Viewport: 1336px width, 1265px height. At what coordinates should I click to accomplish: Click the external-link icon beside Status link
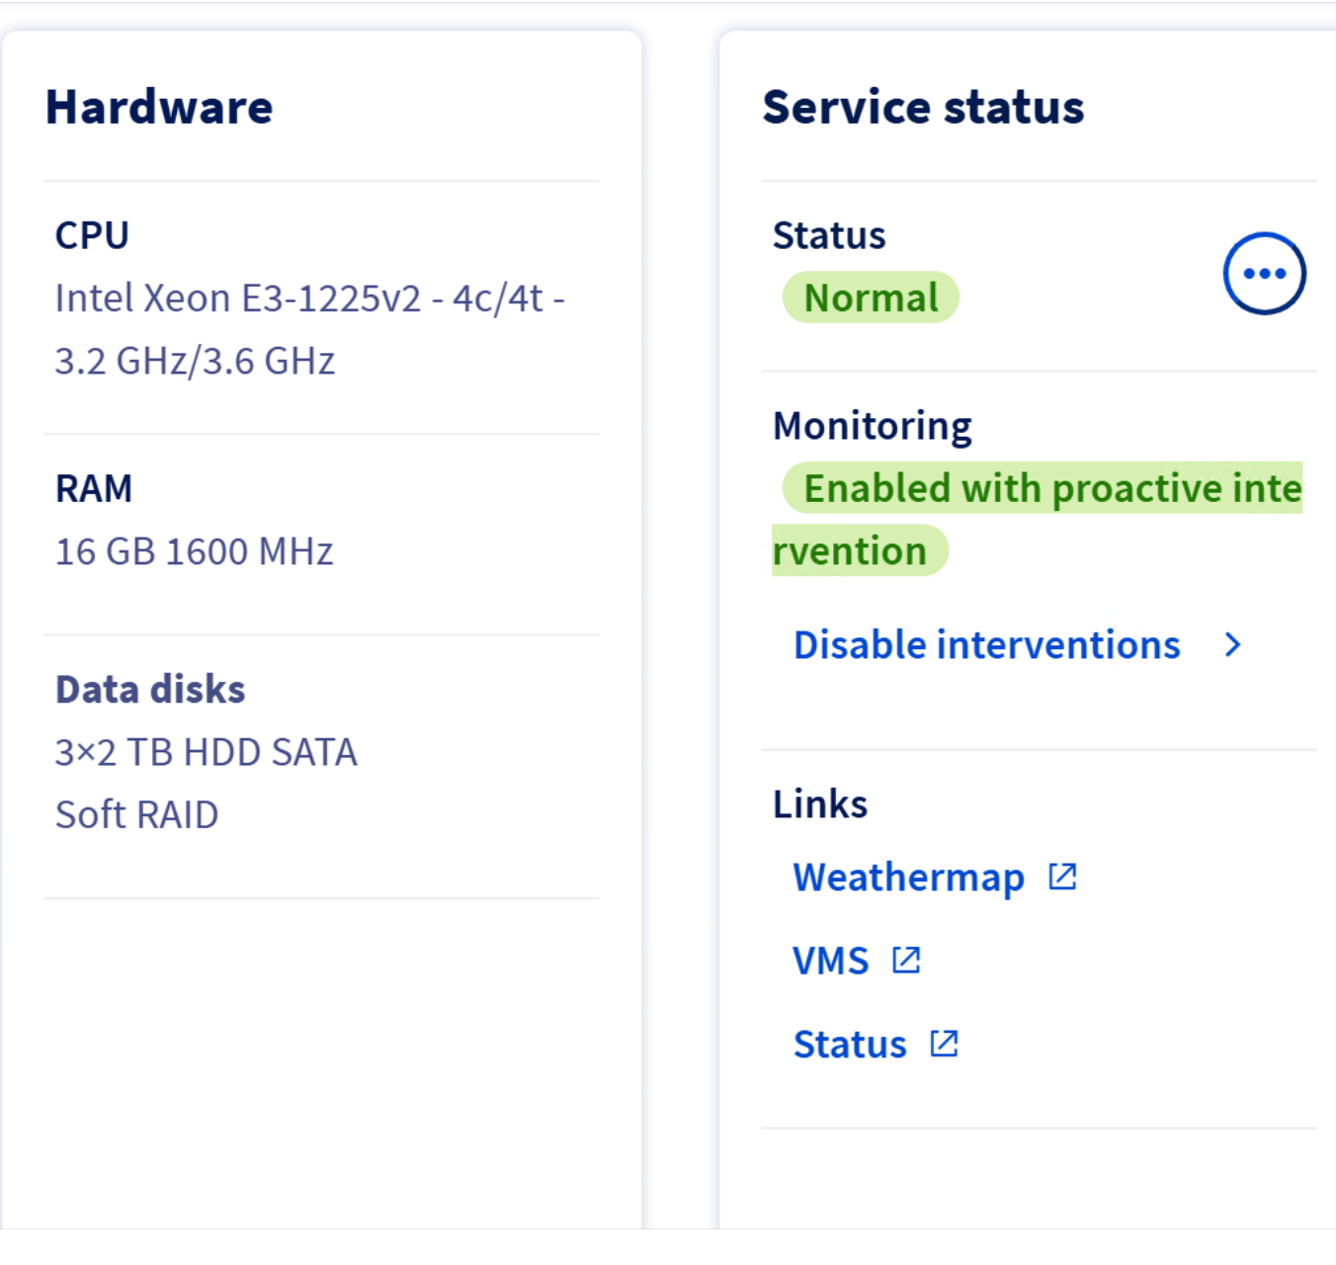[944, 1044]
